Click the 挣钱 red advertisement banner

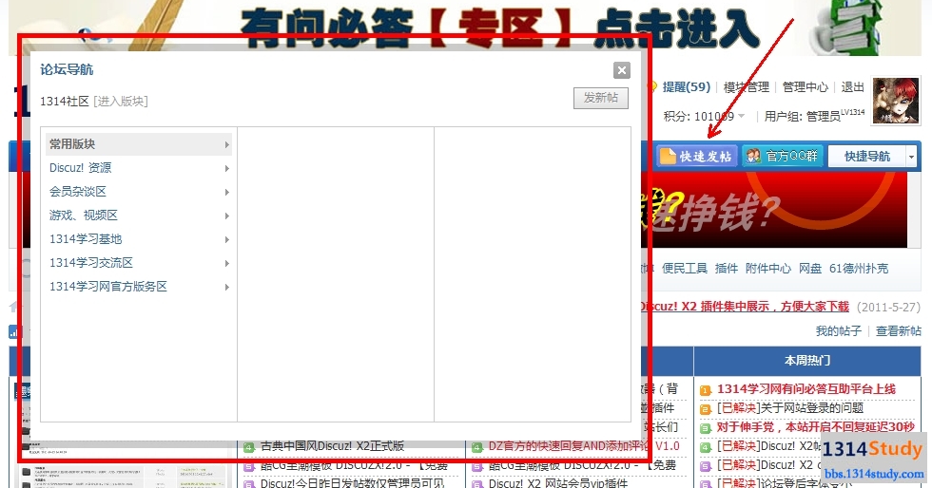774,210
